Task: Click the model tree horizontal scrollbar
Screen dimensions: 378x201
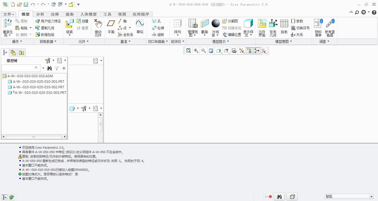Action: point(34,137)
